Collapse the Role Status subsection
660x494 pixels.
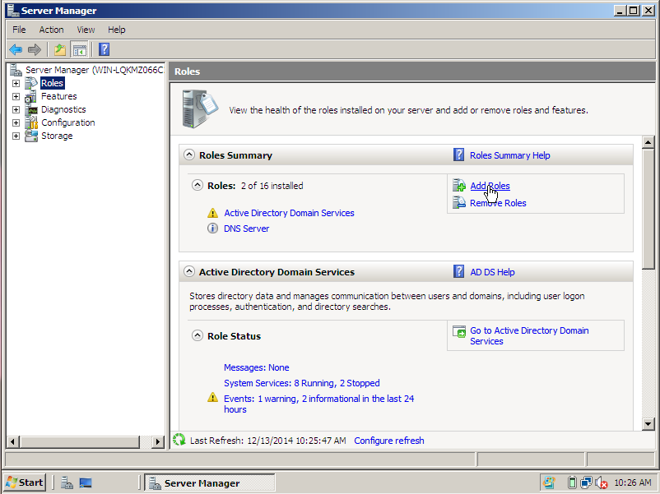(197, 335)
